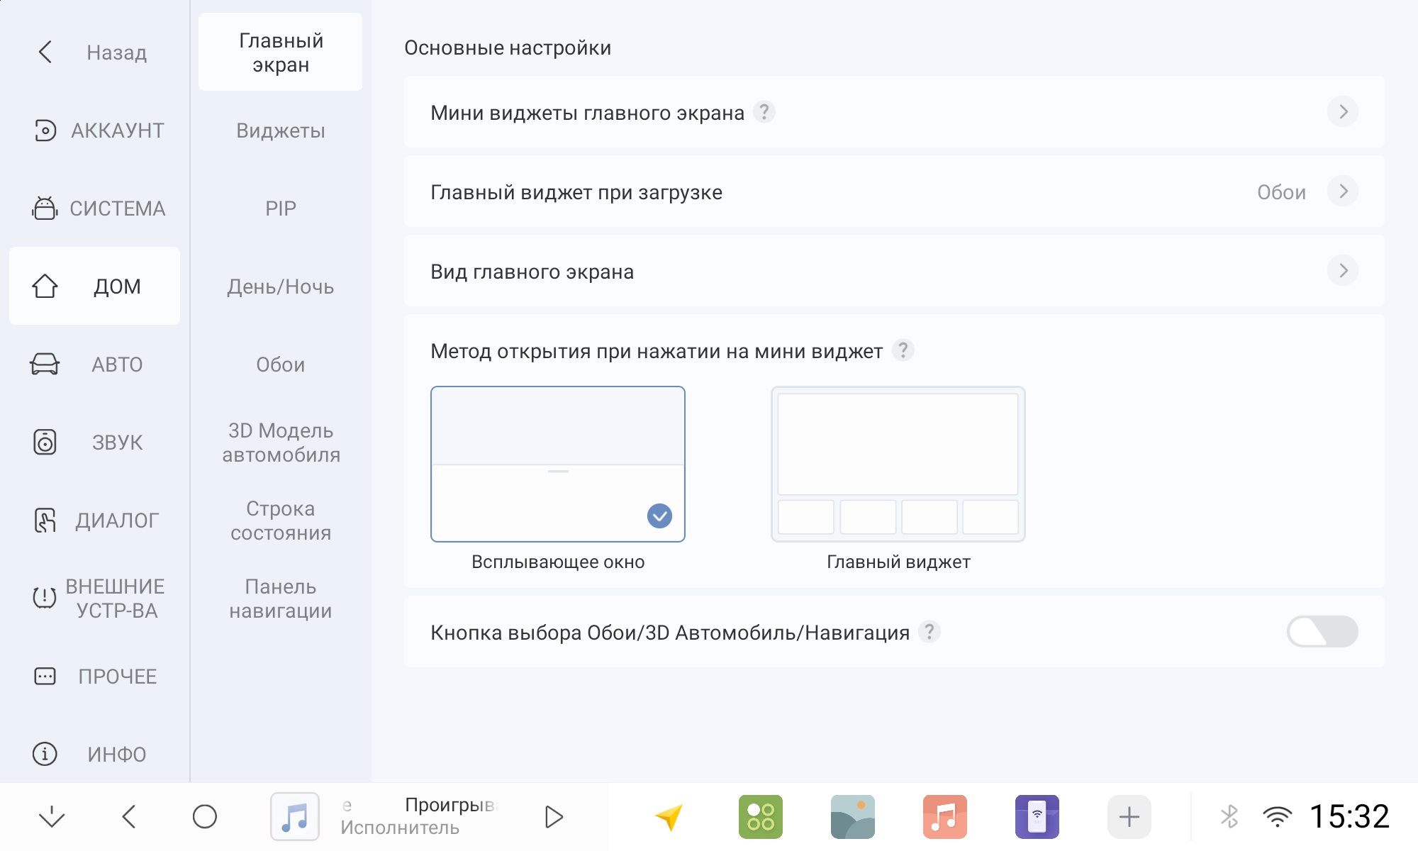Switch to the Виджеты submenu
The height and width of the screenshot is (851, 1418).
tap(281, 130)
